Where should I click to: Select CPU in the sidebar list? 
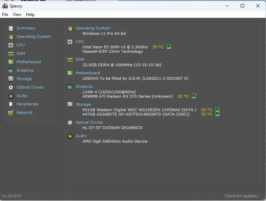(x=21, y=45)
